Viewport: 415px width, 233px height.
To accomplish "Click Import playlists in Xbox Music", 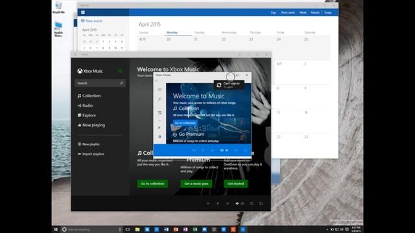I will pos(91,154).
